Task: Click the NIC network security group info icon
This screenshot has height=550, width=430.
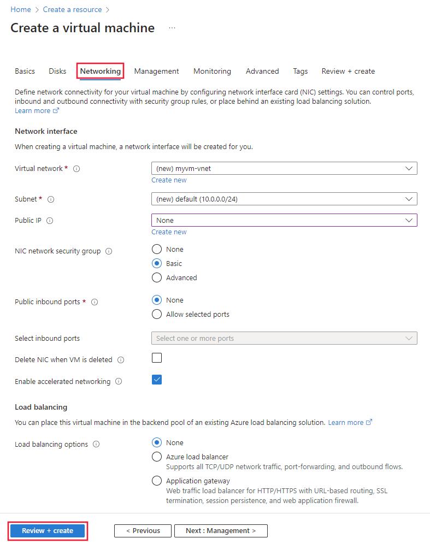Action: (x=108, y=251)
